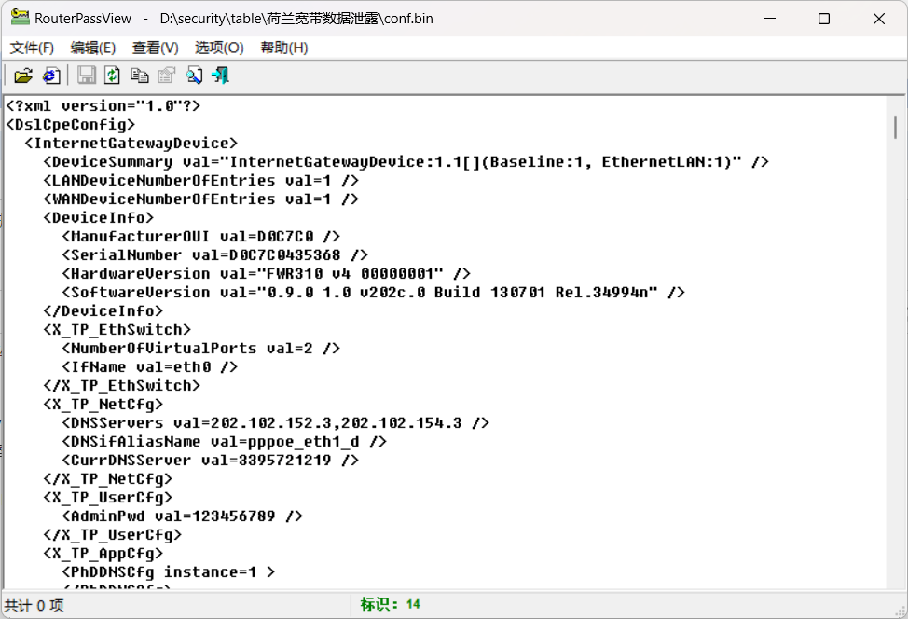Open a router file with the folder icon
The height and width of the screenshot is (619, 908).
tap(23, 76)
